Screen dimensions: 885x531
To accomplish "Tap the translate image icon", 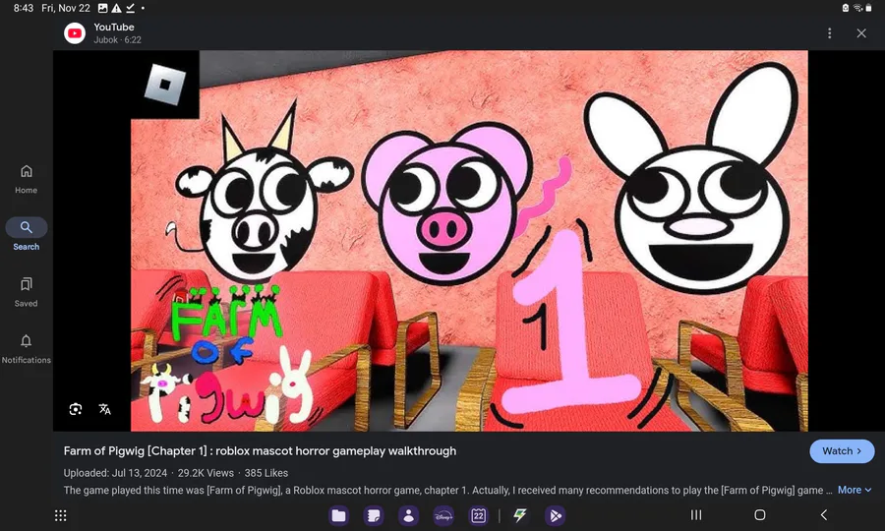I will click(x=104, y=409).
